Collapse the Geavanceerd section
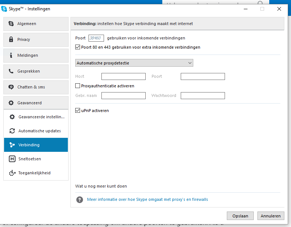Viewport: 291px width, 227px height. (36, 103)
